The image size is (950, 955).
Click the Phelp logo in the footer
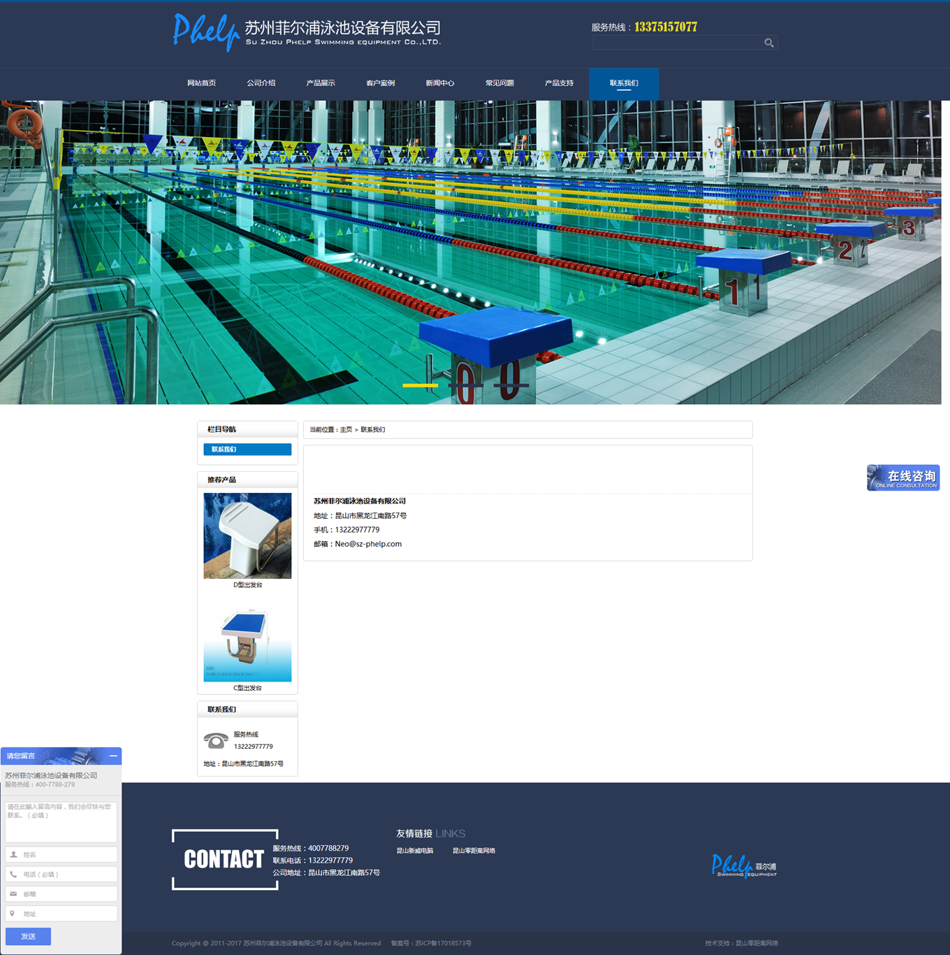pyautogui.click(x=743, y=866)
